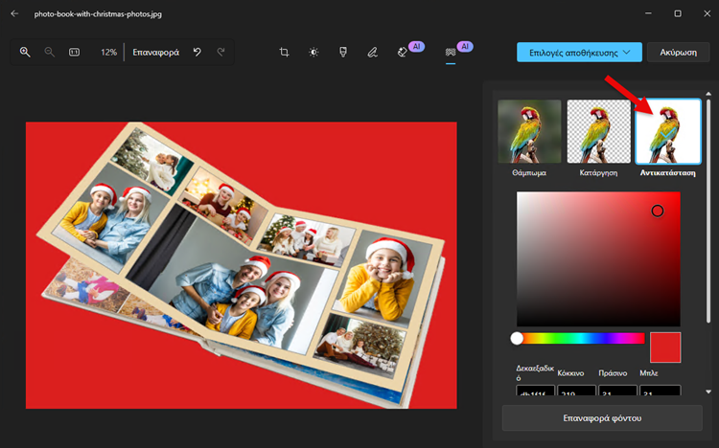The height and width of the screenshot is (448, 719).
Task: Switch to the AI background tool
Action: [451, 52]
